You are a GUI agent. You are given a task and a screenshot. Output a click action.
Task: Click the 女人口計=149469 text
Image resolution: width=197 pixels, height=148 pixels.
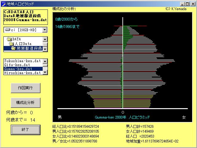[x=140, y=131]
